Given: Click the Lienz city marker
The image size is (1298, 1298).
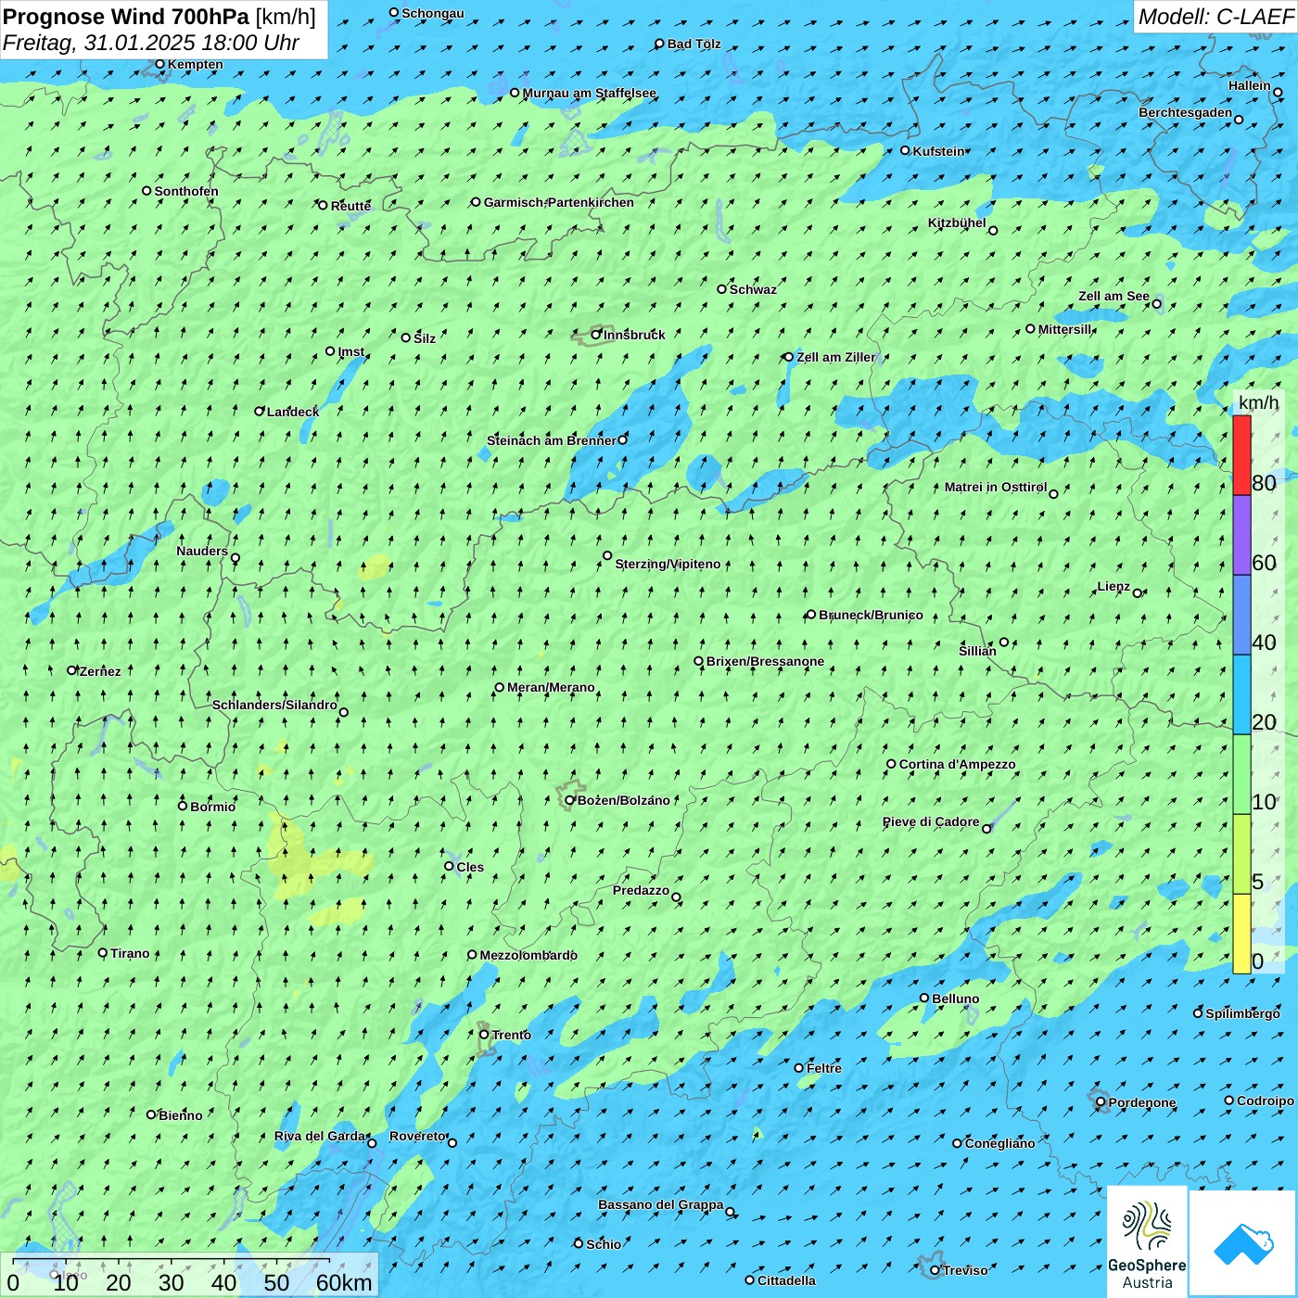Looking at the screenshot, I should [1138, 593].
